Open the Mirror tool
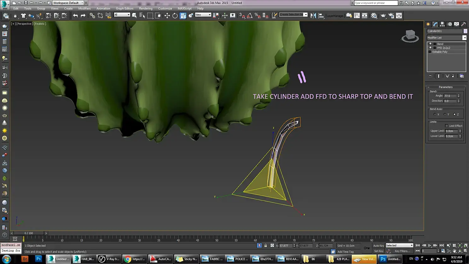The width and height of the screenshot is (469, 264). pyautogui.click(x=313, y=15)
